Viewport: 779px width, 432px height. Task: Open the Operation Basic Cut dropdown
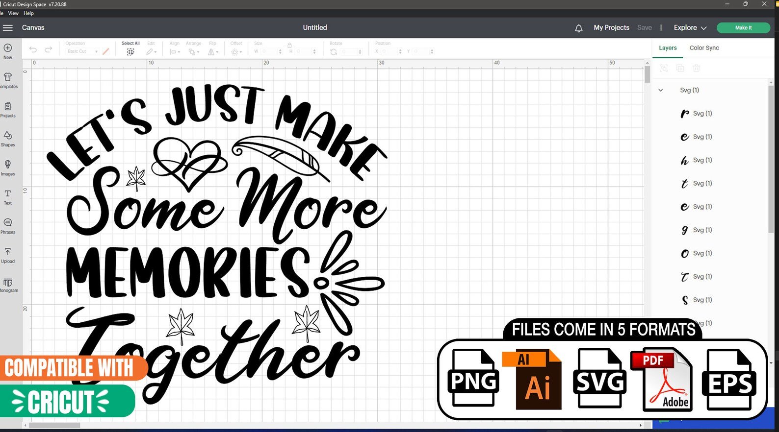(x=82, y=51)
